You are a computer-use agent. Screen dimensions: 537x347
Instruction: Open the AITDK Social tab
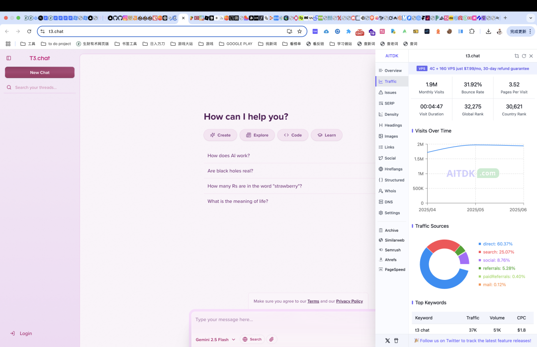[392, 158]
